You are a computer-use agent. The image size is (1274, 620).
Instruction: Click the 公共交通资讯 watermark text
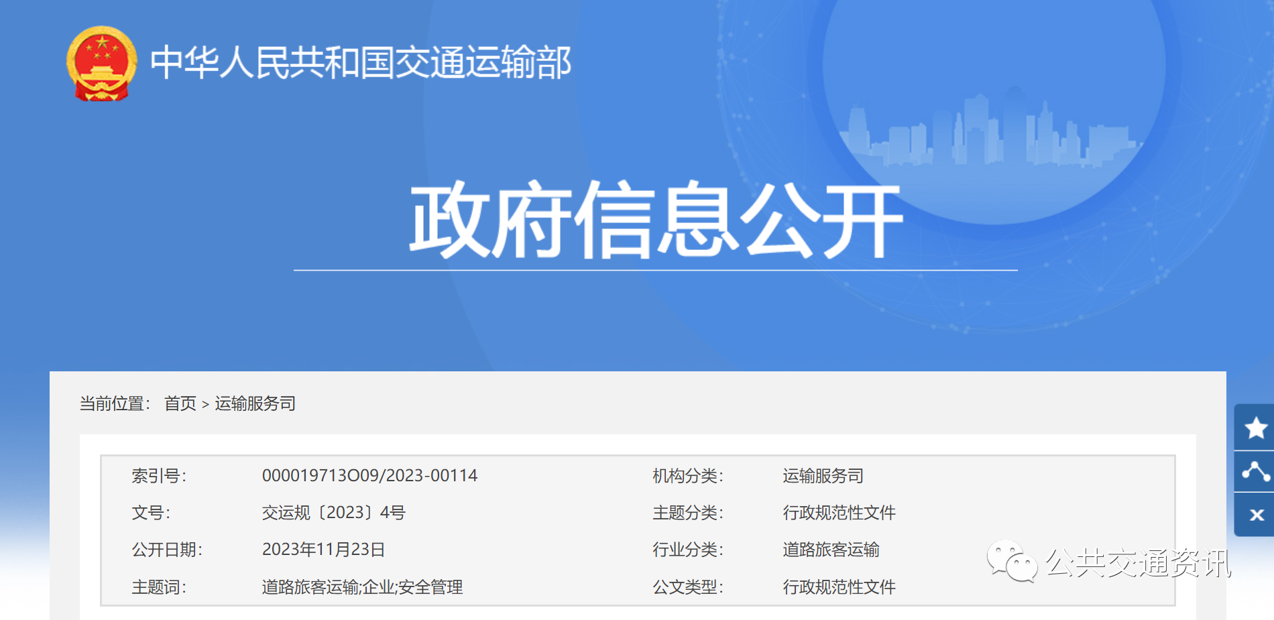point(1138,562)
